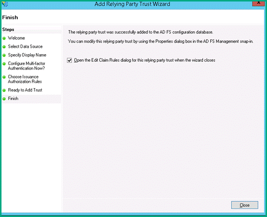The height and width of the screenshot is (217, 267).
Task: Click green bullet beside Ready to Add Trust
Action: [x=4, y=91]
